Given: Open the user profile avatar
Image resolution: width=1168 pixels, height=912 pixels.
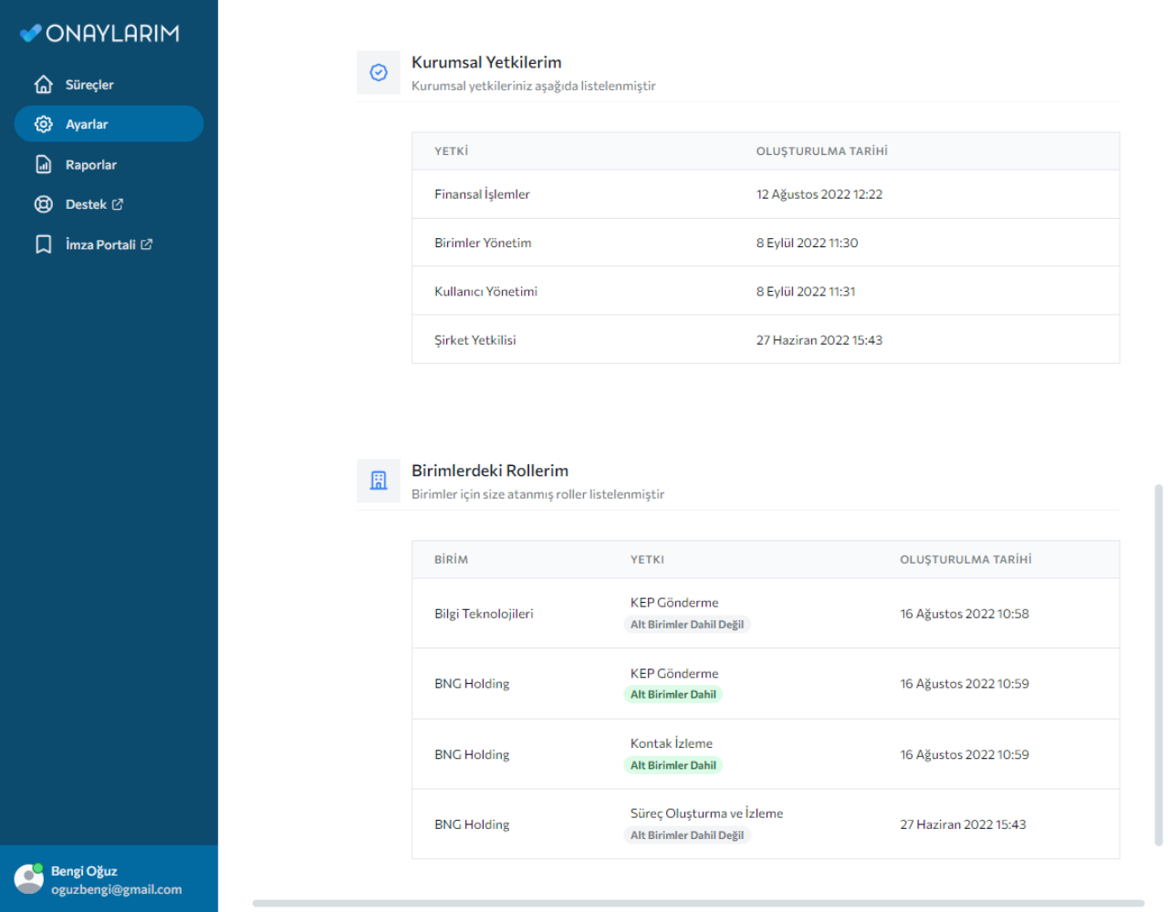Looking at the screenshot, I should (x=28, y=879).
